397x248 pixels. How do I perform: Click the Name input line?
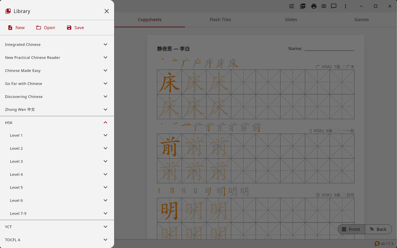(x=329, y=49)
